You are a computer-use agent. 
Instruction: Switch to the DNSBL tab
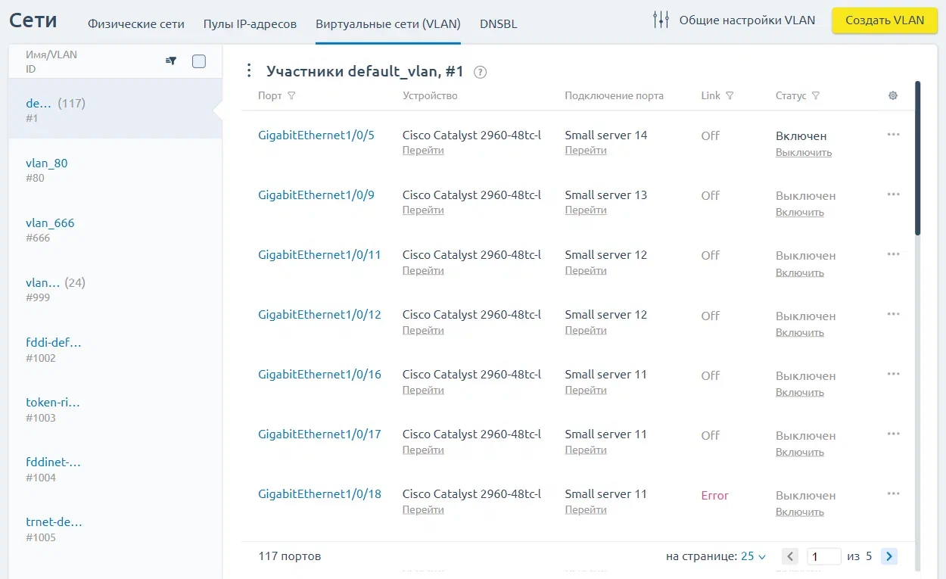(x=499, y=23)
